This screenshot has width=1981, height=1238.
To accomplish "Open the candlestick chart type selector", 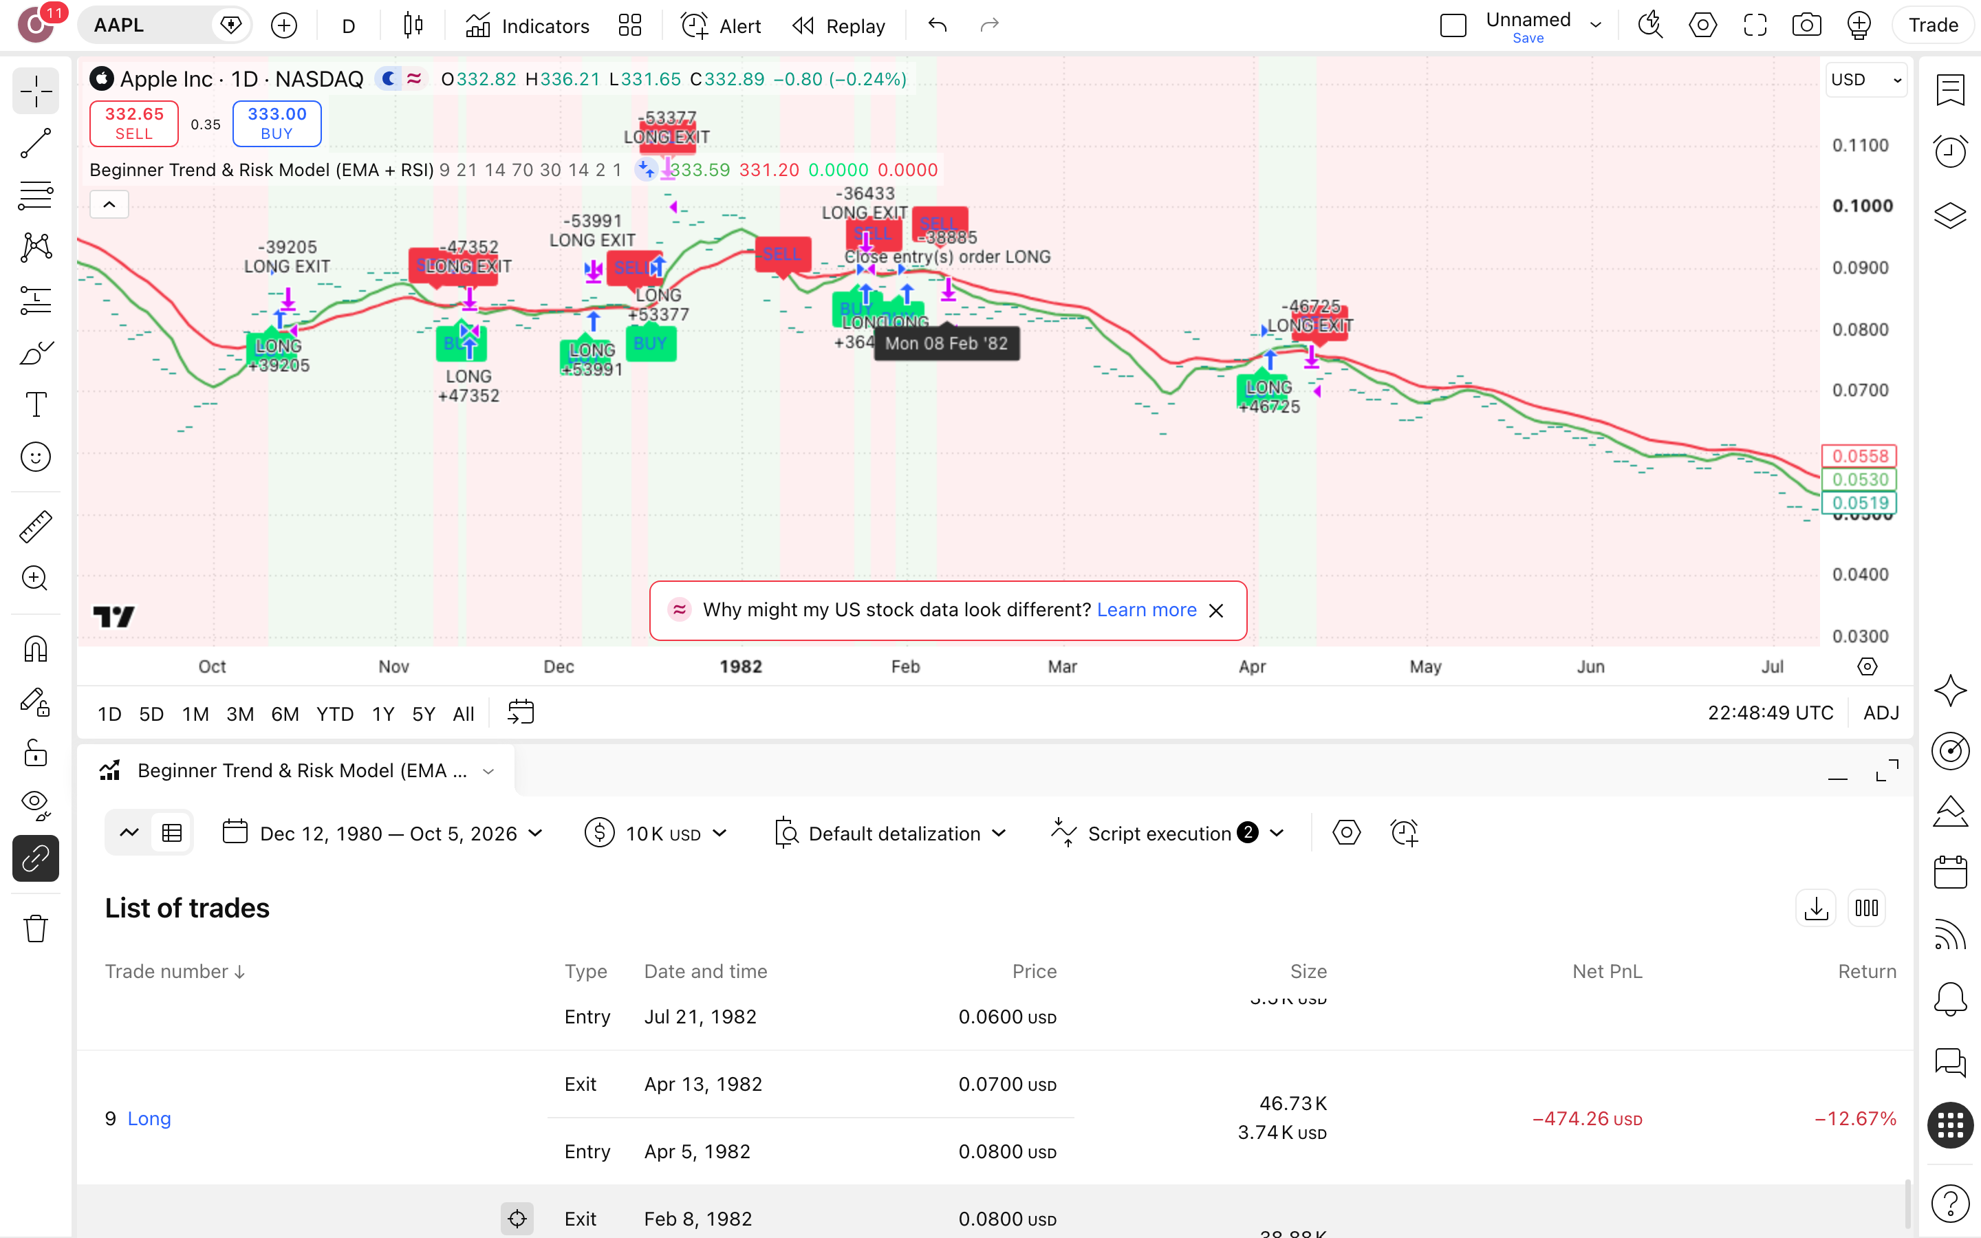I will [413, 25].
